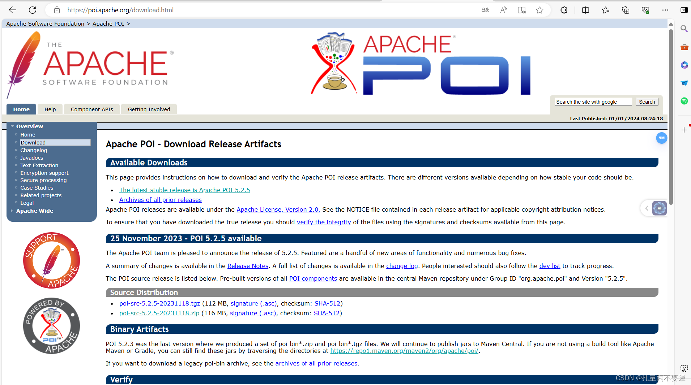Open settings and more ellipsis menu
This screenshot has height=385, width=691.
click(665, 10)
